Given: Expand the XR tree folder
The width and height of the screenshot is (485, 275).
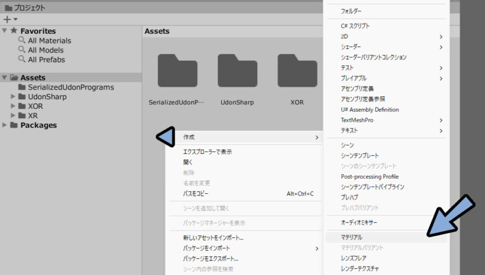Looking at the screenshot, I should point(13,116).
